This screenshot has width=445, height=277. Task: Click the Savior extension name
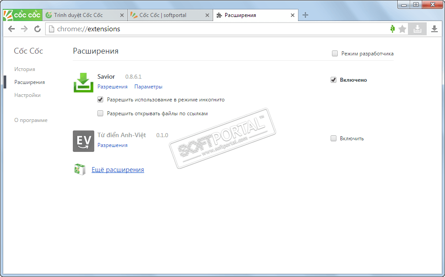[106, 77]
